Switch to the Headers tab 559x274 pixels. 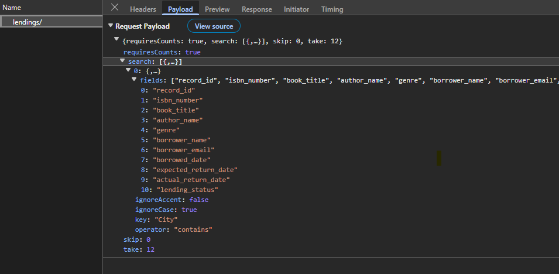143,9
